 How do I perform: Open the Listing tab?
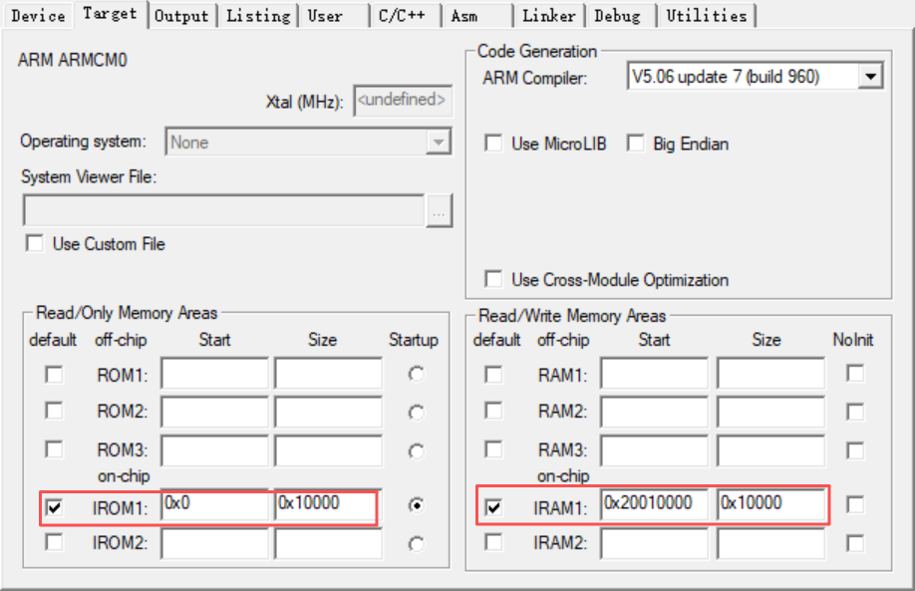pyautogui.click(x=258, y=15)
